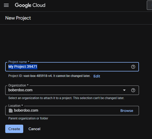Screen dimensions: 152x139
Task: Open the hamburger navigation menu
Action: [x=6, y=5]
